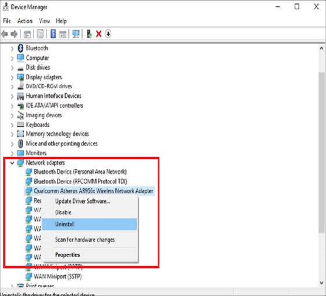Click the red X Uninstall toolbar icon
The image size is (326, 296).
coord(99,34)
